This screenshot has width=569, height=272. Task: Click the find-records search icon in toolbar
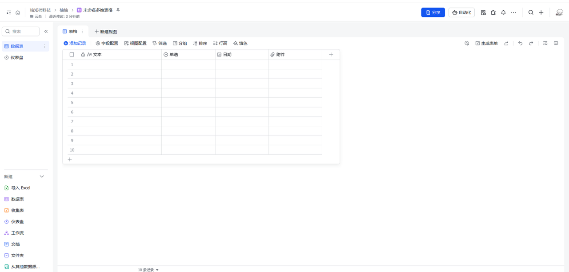[x=545, y=44]
